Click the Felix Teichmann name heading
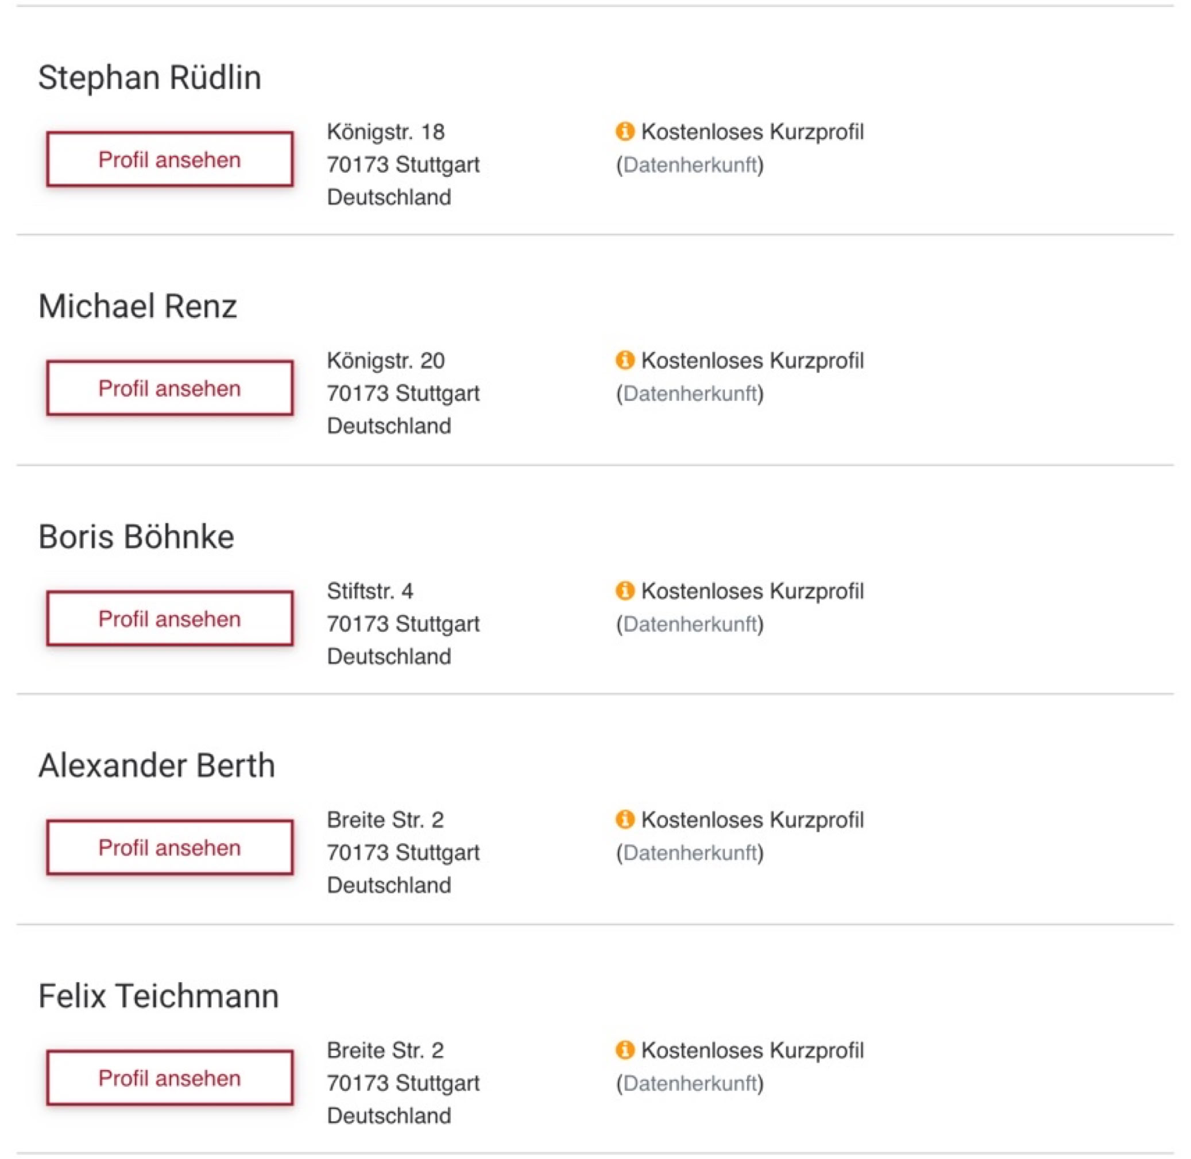 point(158,996)
